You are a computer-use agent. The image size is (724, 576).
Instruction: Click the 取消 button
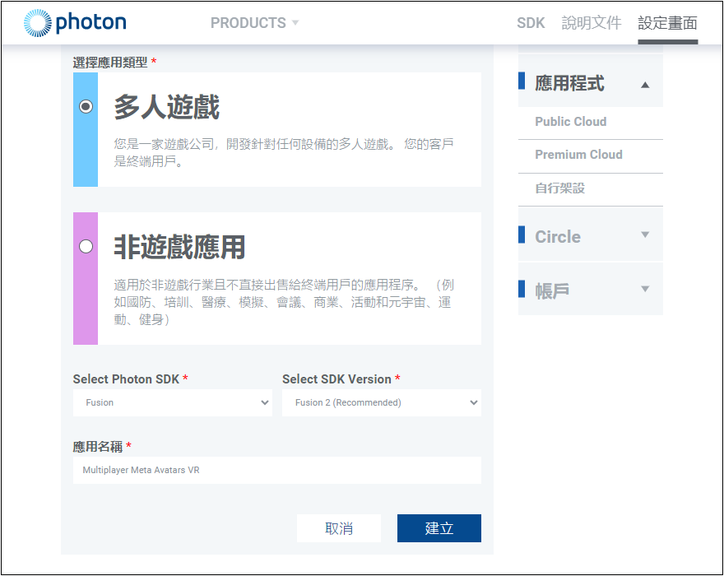[339, 528]
